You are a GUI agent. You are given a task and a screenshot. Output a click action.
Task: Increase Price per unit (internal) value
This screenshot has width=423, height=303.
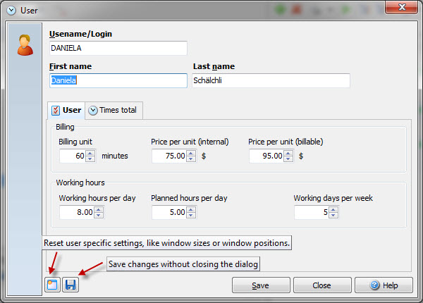coord(191,153)
